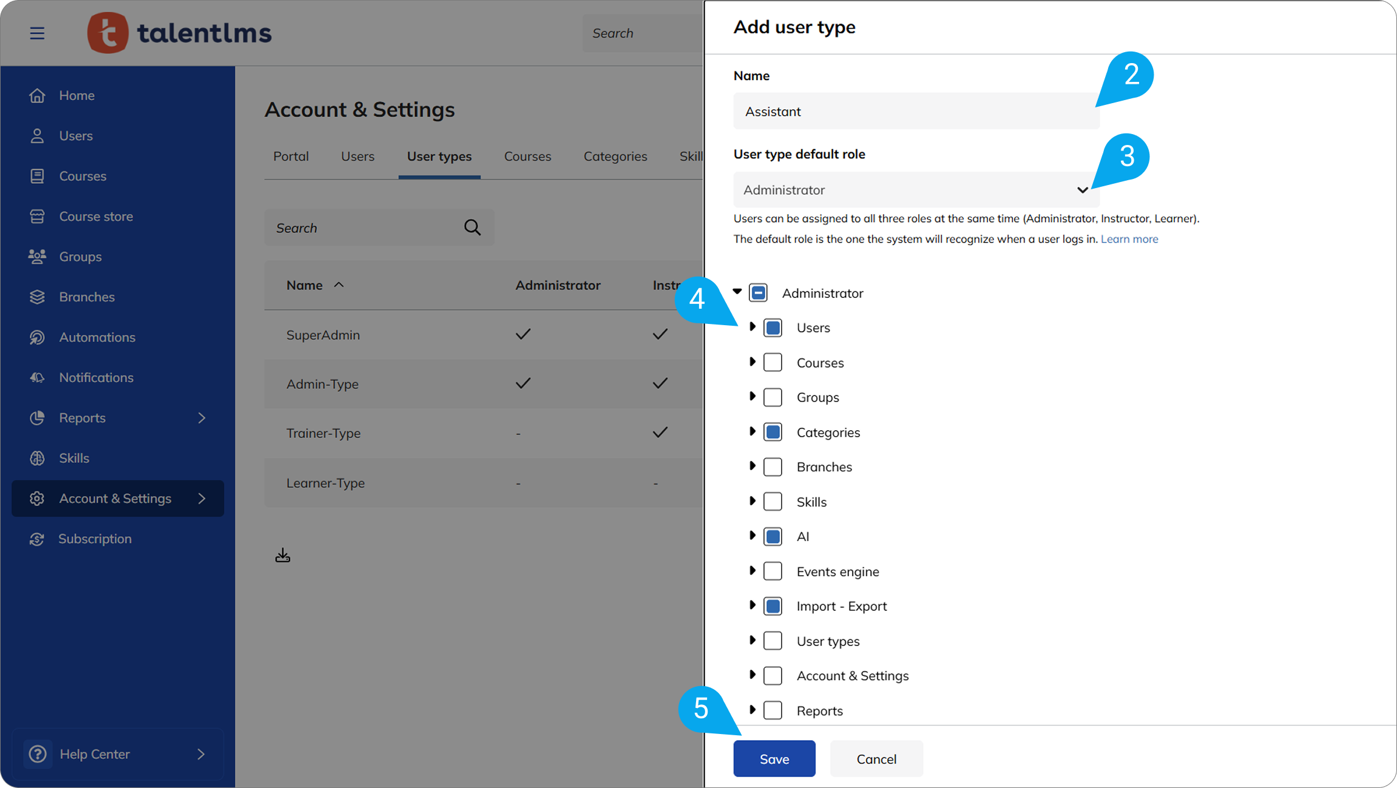Open the Help Center icon
Viewport: 1397px width, 788px height.
pos(38,754)
